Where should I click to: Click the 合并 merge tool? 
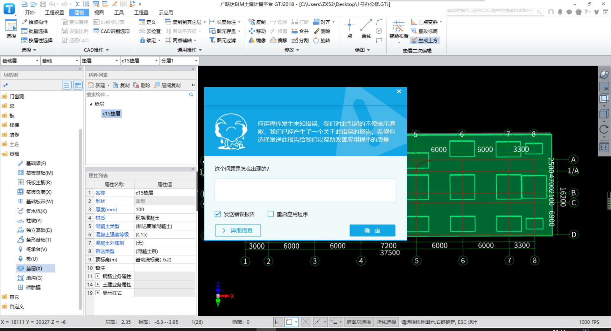pyautogui.click(x=300, y=31)
